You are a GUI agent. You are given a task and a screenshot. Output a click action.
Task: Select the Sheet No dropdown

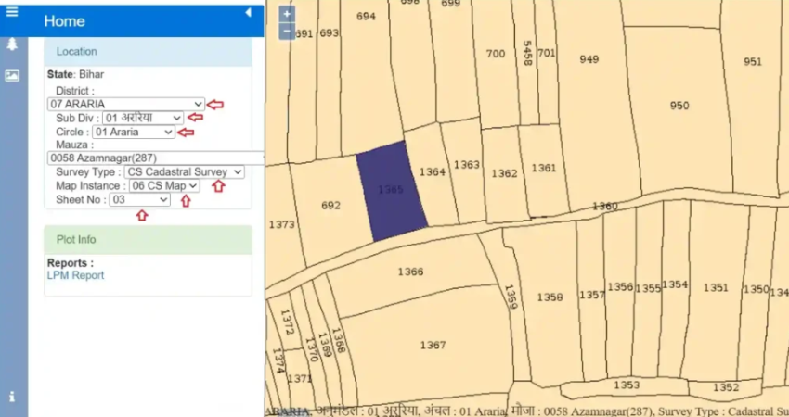(x=139, y=199)
